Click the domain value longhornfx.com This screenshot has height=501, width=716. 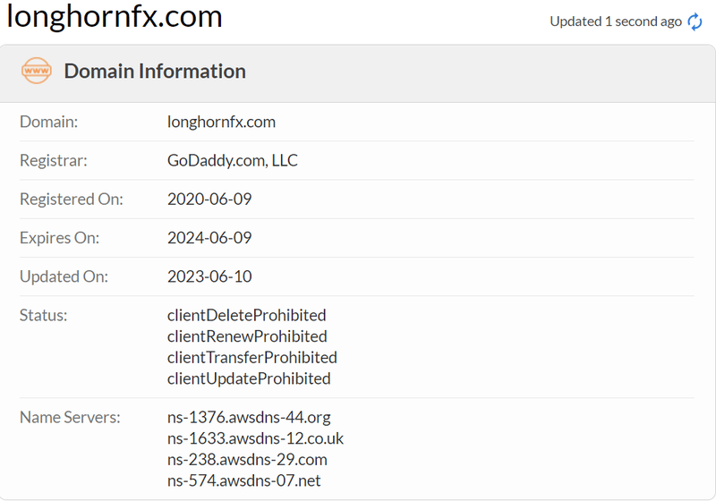[221, 122]
